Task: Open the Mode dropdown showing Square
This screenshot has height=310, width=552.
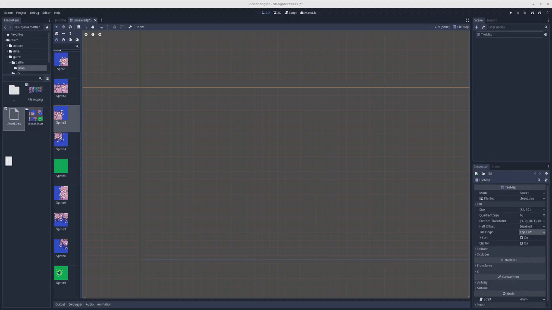Action: click(532, 193)
